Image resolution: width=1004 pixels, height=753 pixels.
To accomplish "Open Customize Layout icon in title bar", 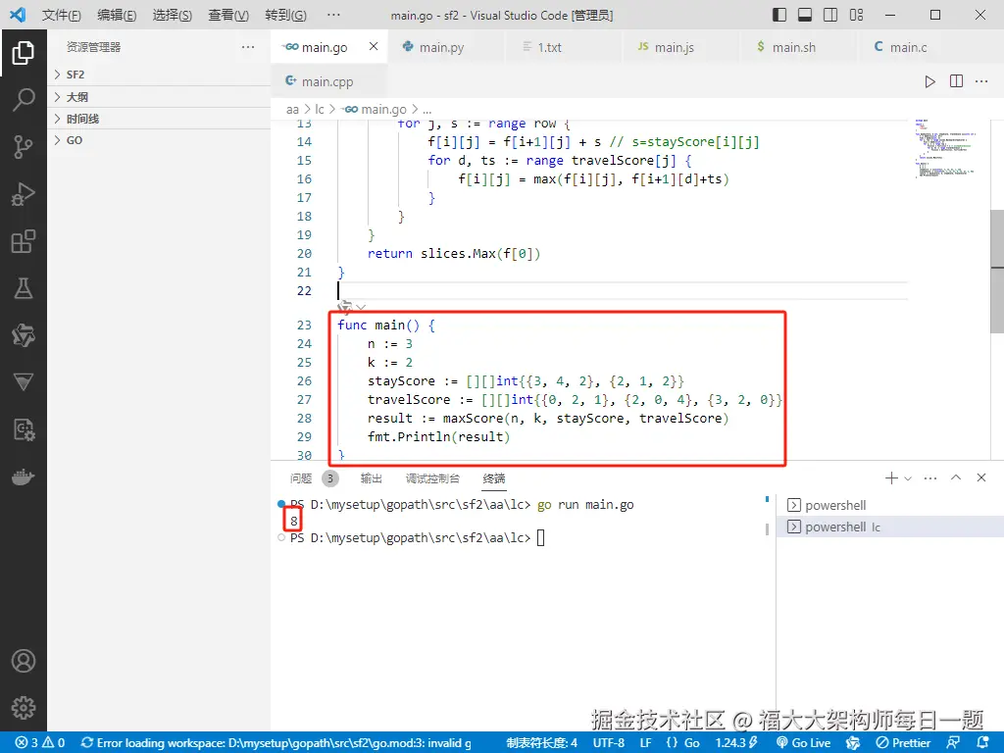I will coord(856,15).
